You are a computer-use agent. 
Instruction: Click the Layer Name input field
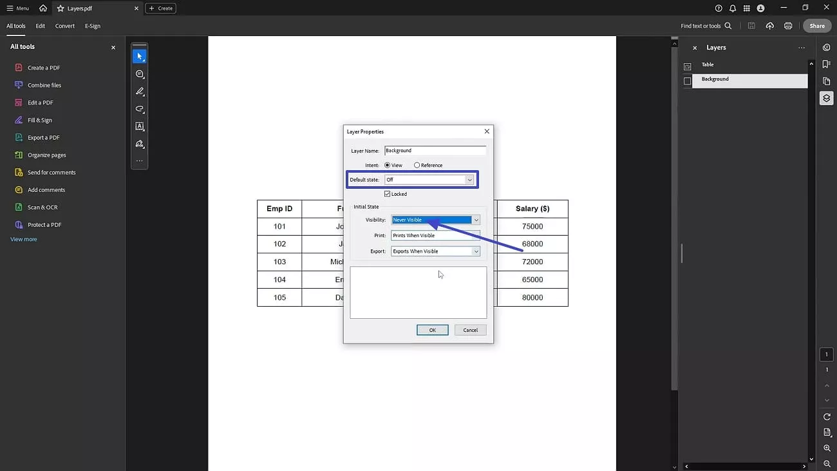point(435,150)
